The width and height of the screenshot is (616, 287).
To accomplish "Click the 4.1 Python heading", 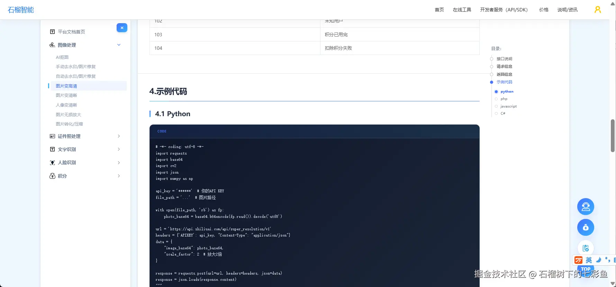I will [173, 114].
